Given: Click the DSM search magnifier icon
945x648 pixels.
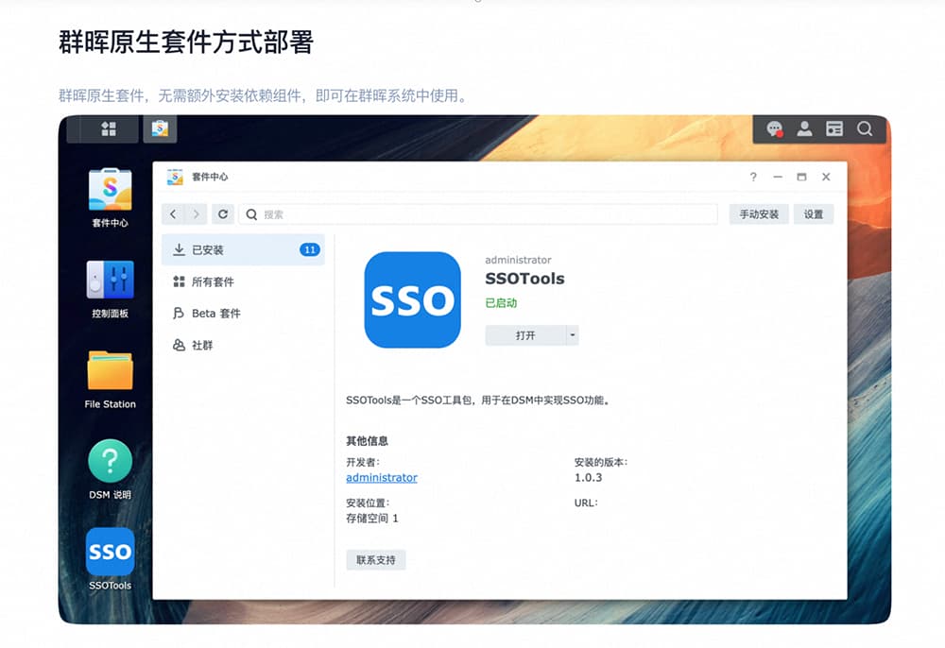Looking at the screenshot, I should click(x=865, y=128).
